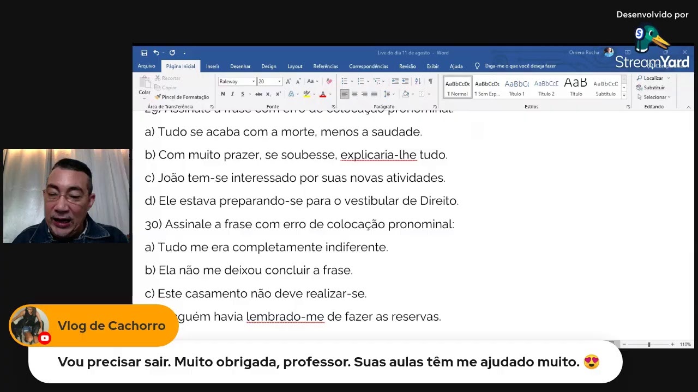The width and height of the screenshot is (698, 392).
Task: Expand the styles gallery More arrow
Action: [624, 96]
